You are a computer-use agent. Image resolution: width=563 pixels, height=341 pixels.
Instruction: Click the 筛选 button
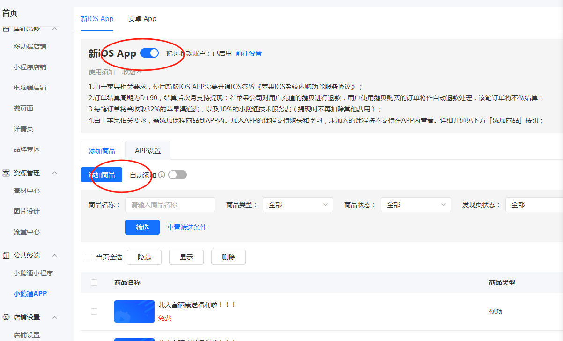pos(142,227)
